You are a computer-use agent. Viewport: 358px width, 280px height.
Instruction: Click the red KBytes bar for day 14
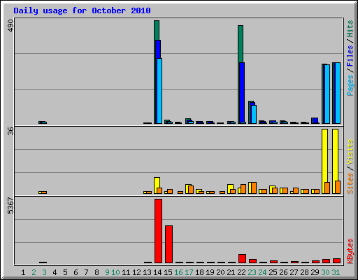[158, 231]
